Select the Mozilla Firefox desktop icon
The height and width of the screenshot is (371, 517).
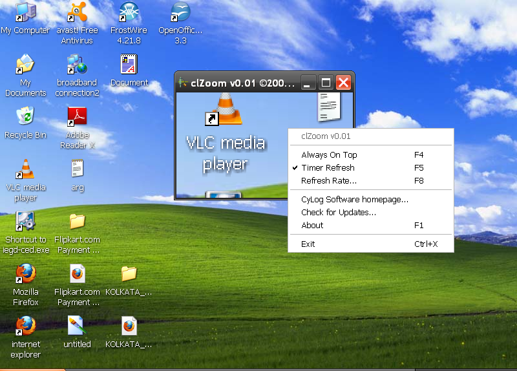click(25, 275)
